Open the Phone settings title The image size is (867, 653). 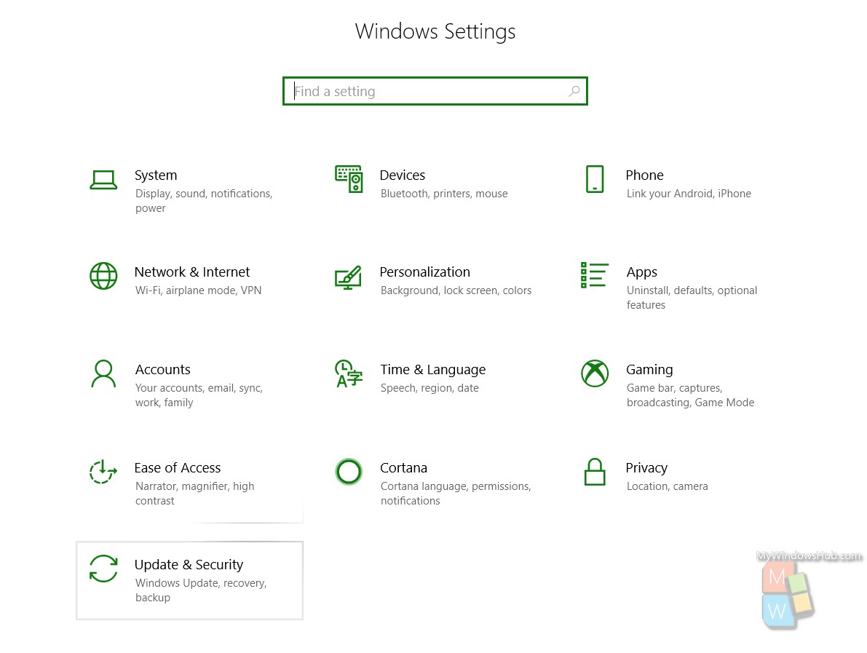(645, 175)
